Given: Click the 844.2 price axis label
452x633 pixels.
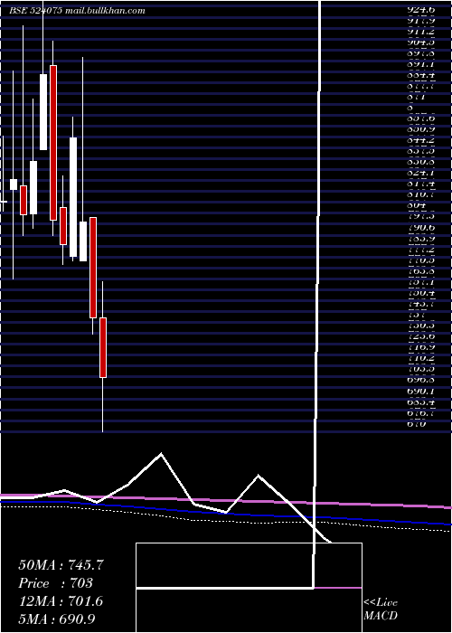Looking at the screenshot, I should pos(421,140).
